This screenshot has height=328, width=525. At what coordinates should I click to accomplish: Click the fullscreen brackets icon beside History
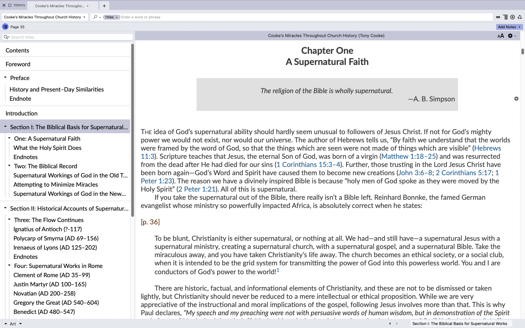tap(10, 5)
